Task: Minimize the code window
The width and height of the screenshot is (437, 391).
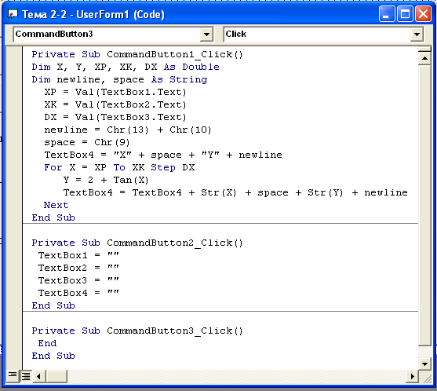Action: coord(387,14)
